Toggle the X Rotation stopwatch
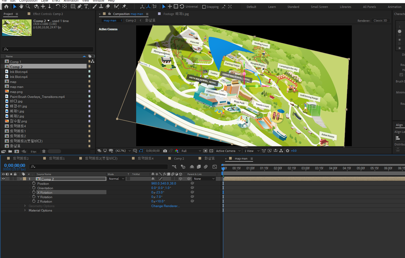Image resolution: width=405 pixels, height=258 pixels. [34, 192]
